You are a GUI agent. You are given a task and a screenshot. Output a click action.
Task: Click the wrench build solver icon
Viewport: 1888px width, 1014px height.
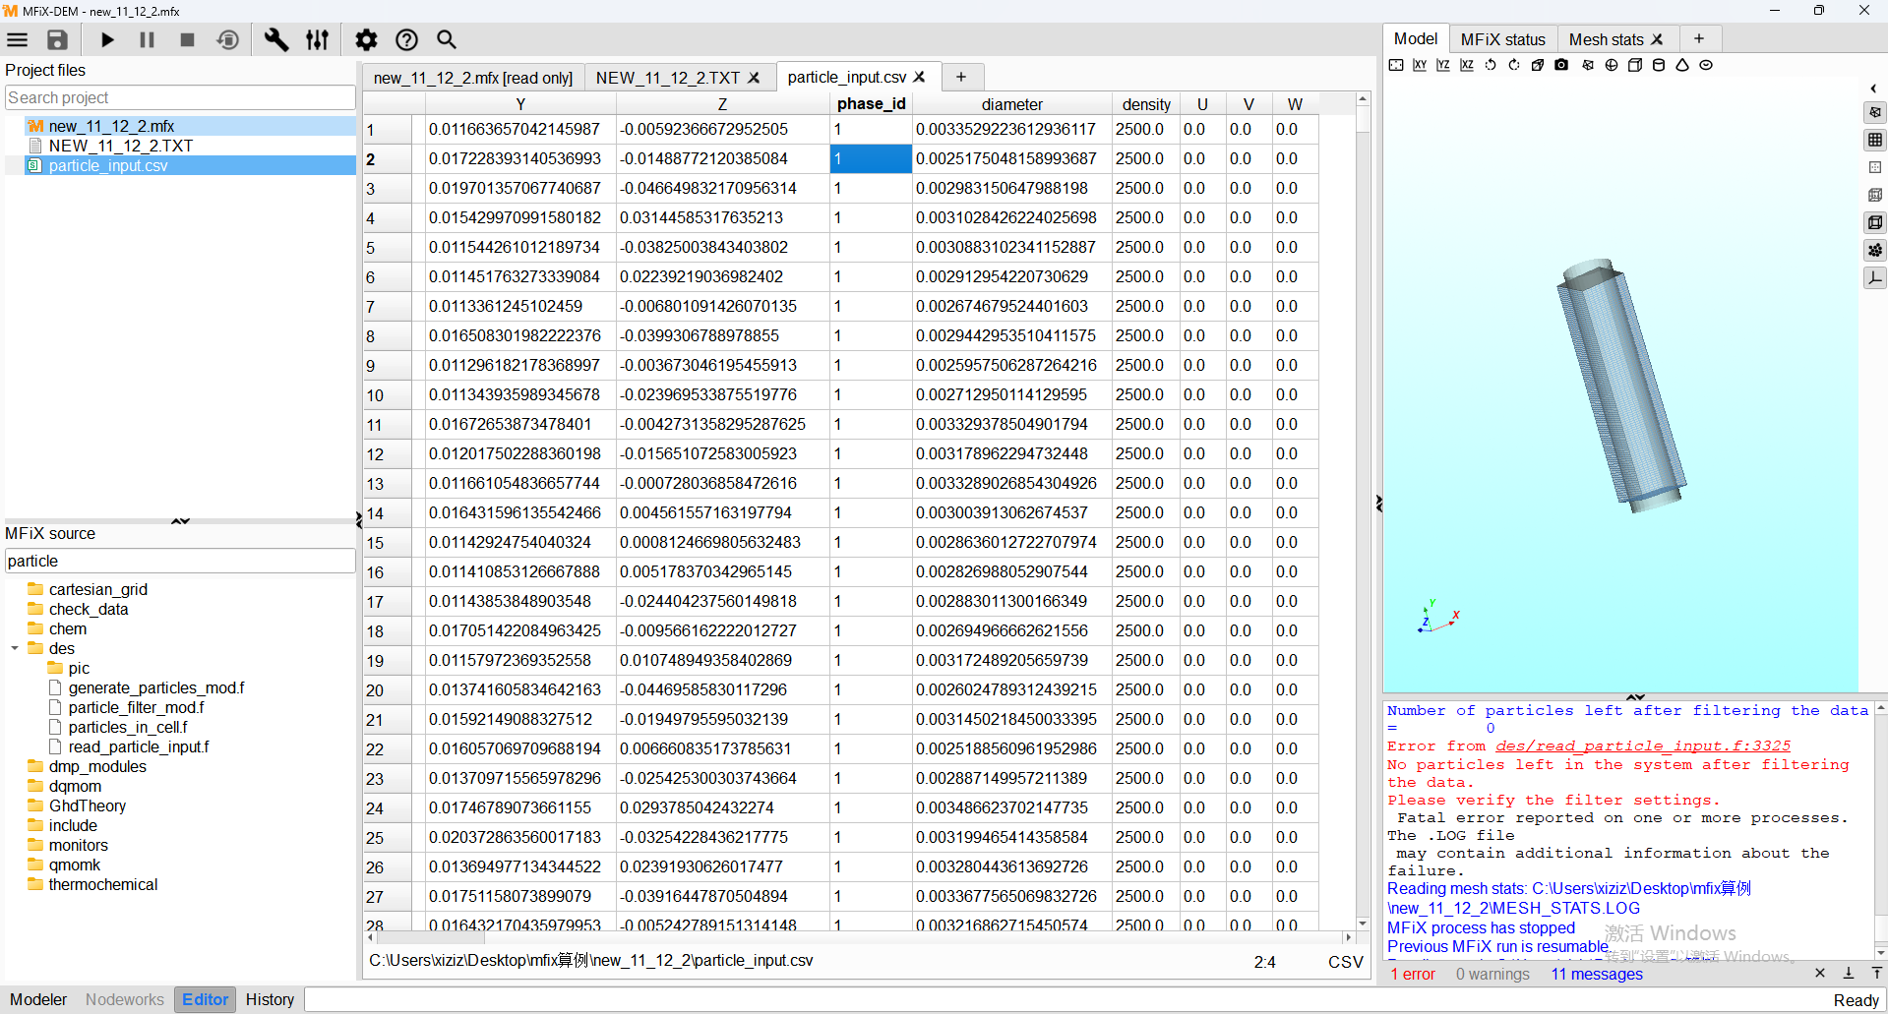pos(276,39)
